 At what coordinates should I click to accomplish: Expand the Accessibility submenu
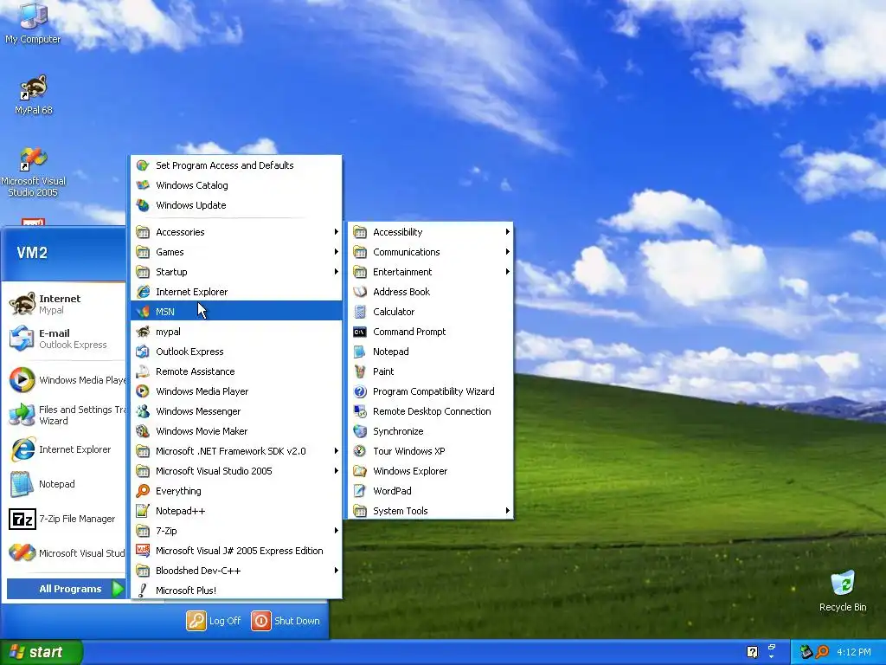[431, 232]
